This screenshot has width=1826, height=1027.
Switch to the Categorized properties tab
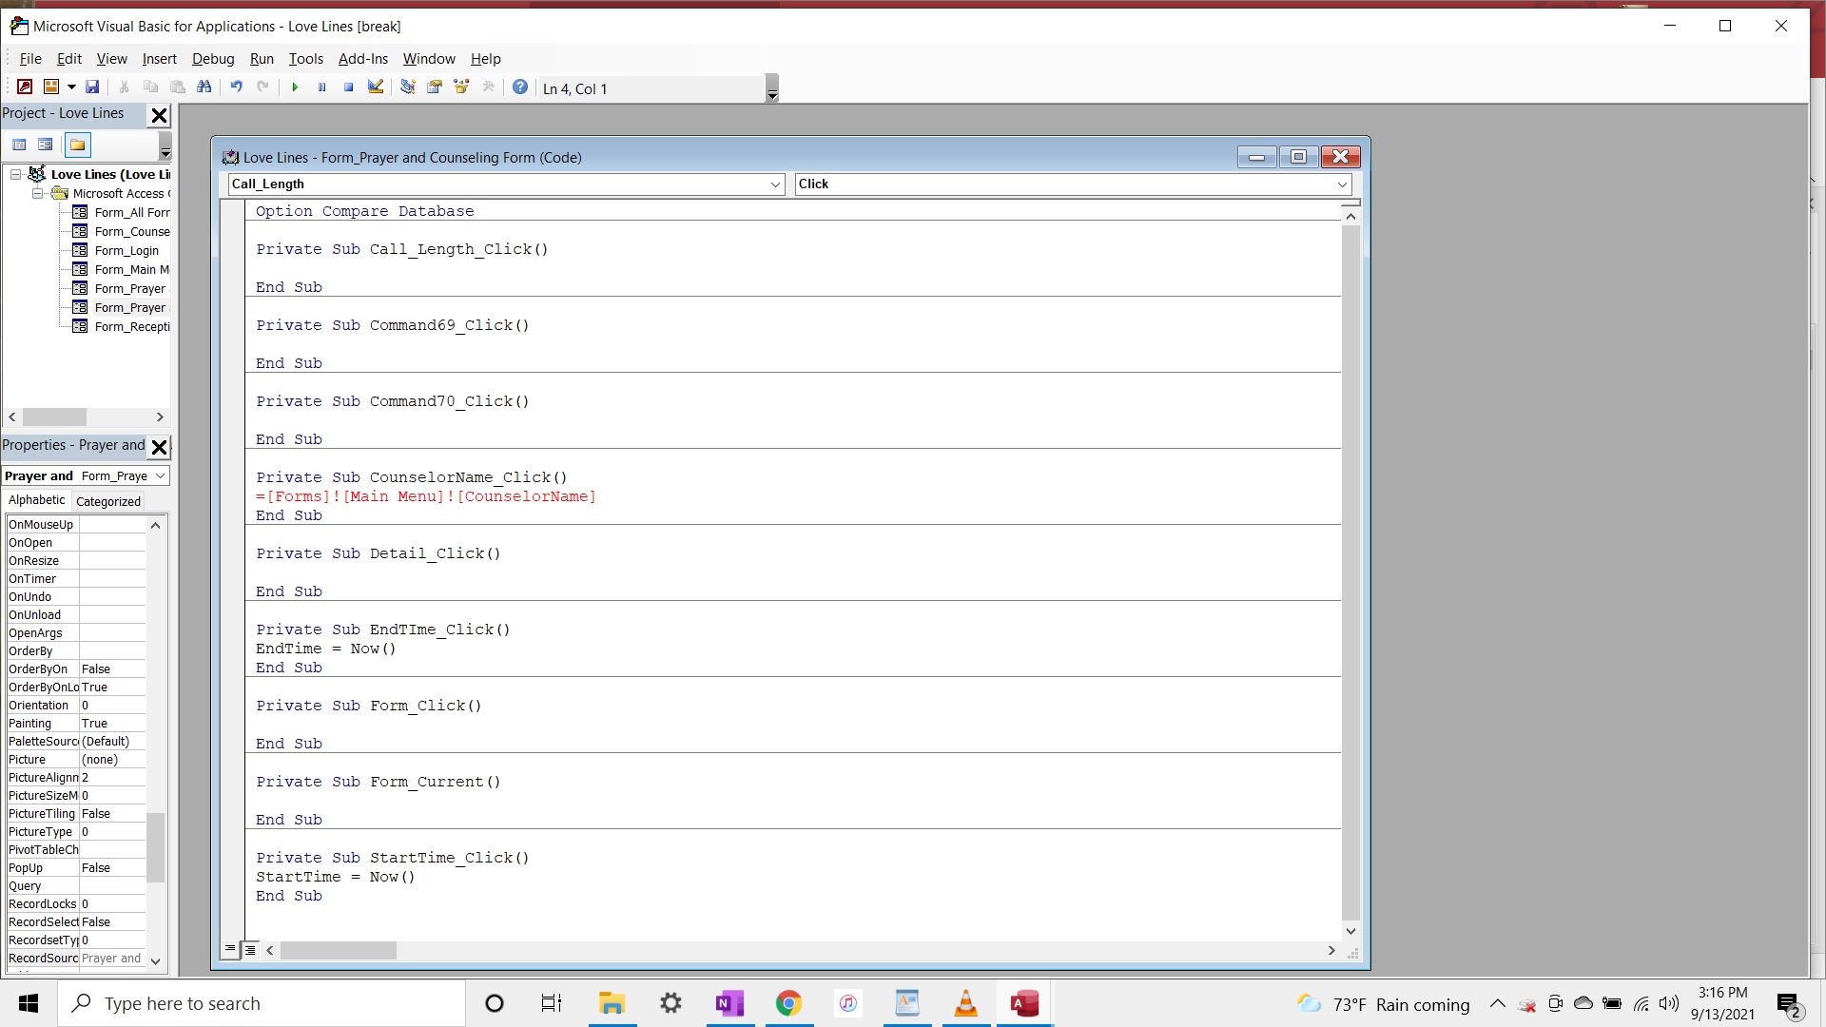coord(107,501)
